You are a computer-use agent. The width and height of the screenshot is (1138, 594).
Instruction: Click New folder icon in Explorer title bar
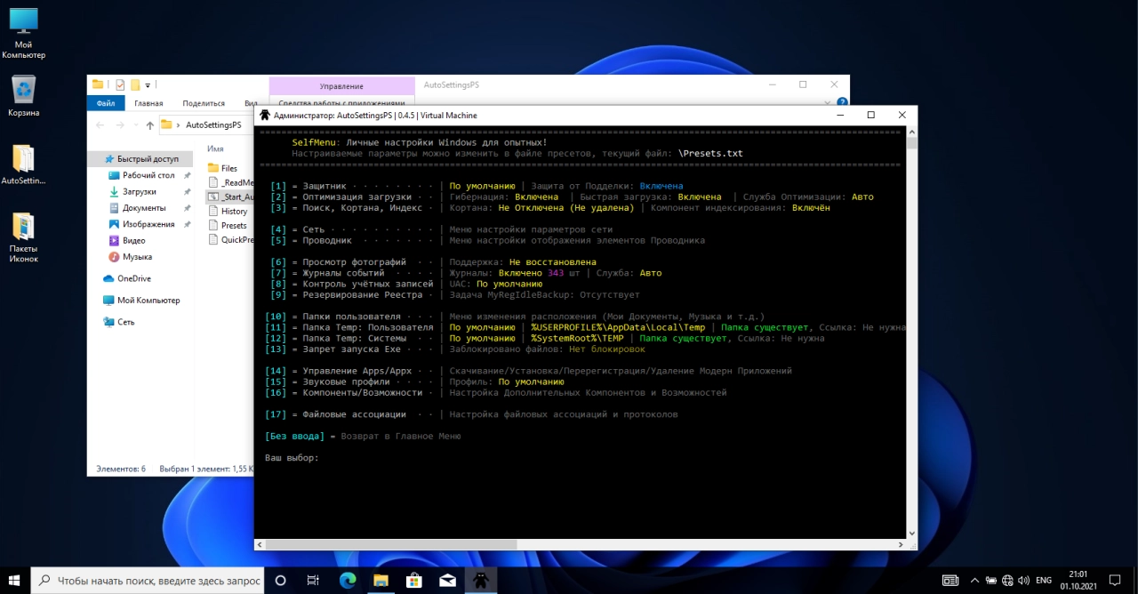[135, 84]
